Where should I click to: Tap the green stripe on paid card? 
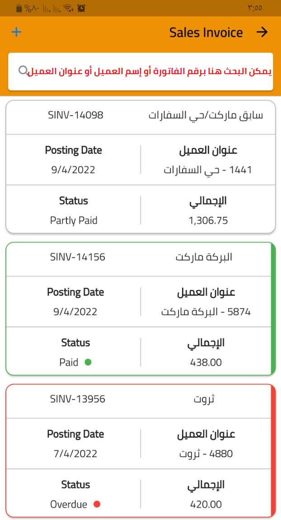[273, 309]
